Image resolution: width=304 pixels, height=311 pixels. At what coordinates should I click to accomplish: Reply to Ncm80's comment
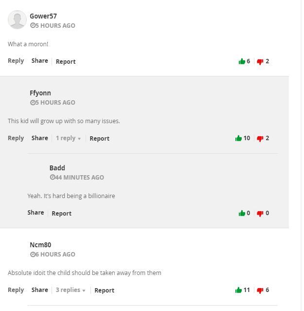(x=16, y=290)
